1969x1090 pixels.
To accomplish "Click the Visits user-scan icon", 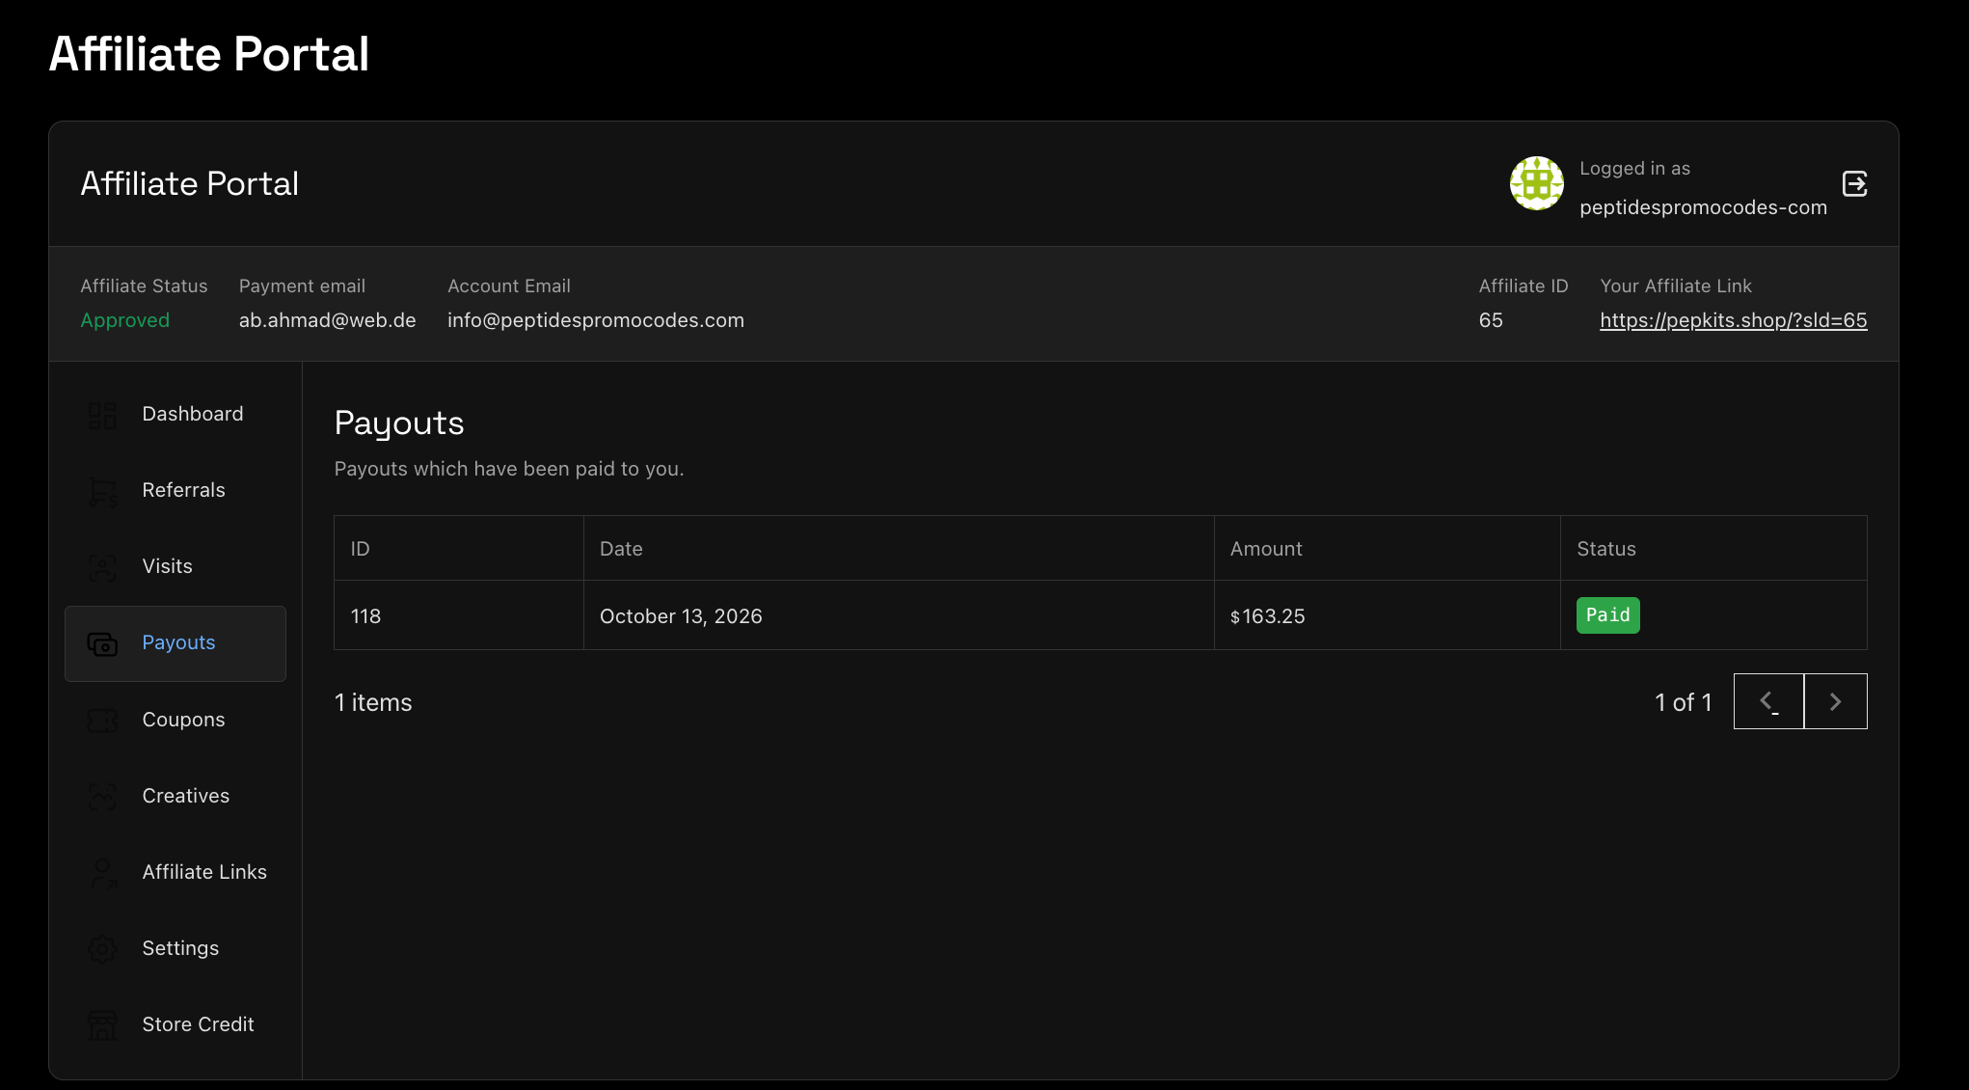I will click(102, 567).
